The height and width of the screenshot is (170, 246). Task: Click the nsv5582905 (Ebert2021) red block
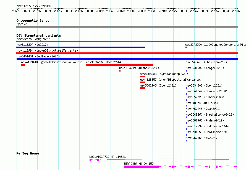click(142, 88)
